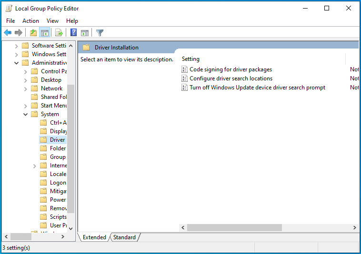Open the Action menu
The width and height of the screenshot is (361, 254).
30,21
